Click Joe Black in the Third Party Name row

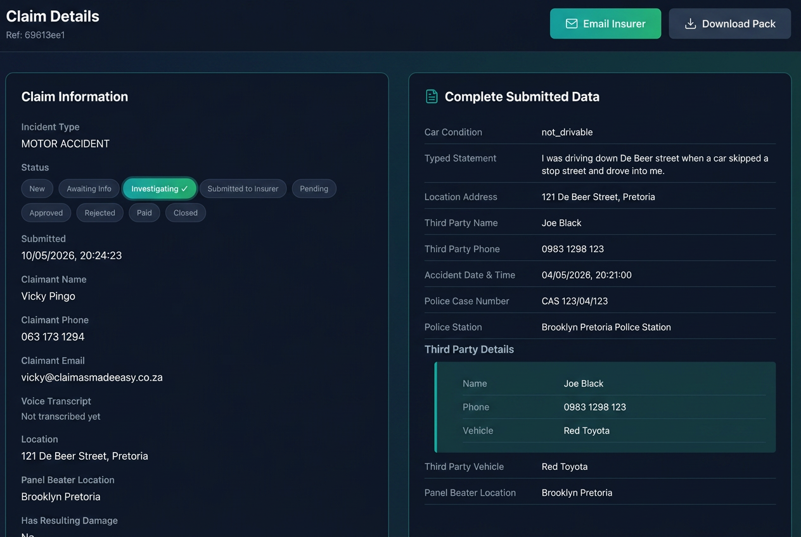(561, 223)
